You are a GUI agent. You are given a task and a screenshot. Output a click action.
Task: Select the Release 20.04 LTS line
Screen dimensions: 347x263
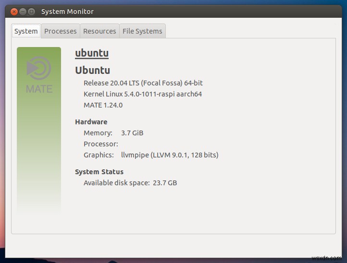(143, 83)
